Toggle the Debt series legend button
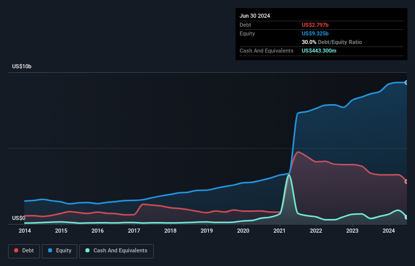Image resolution: width=415 pixels, height=266 pixels. click(24, 251)
